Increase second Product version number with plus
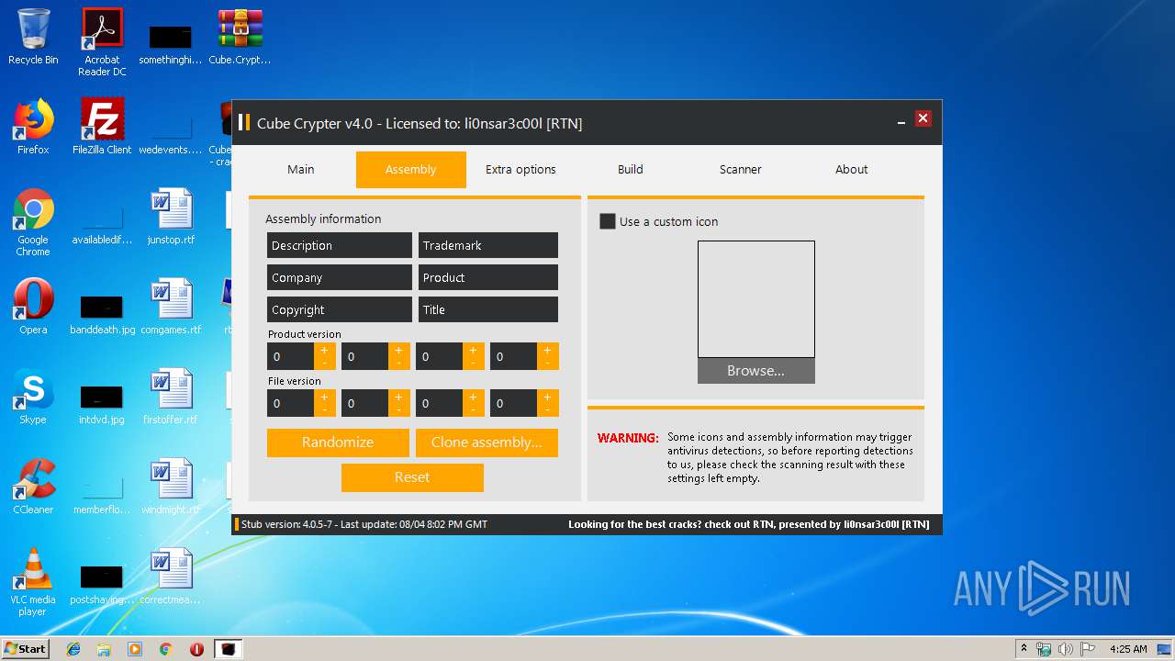This screenshot has height=661, width=1175. click(x=398, y=350)
